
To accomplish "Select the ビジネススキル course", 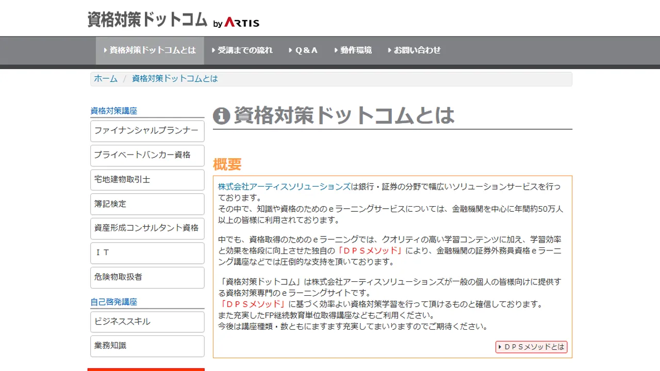I will [x=147, y=322].
